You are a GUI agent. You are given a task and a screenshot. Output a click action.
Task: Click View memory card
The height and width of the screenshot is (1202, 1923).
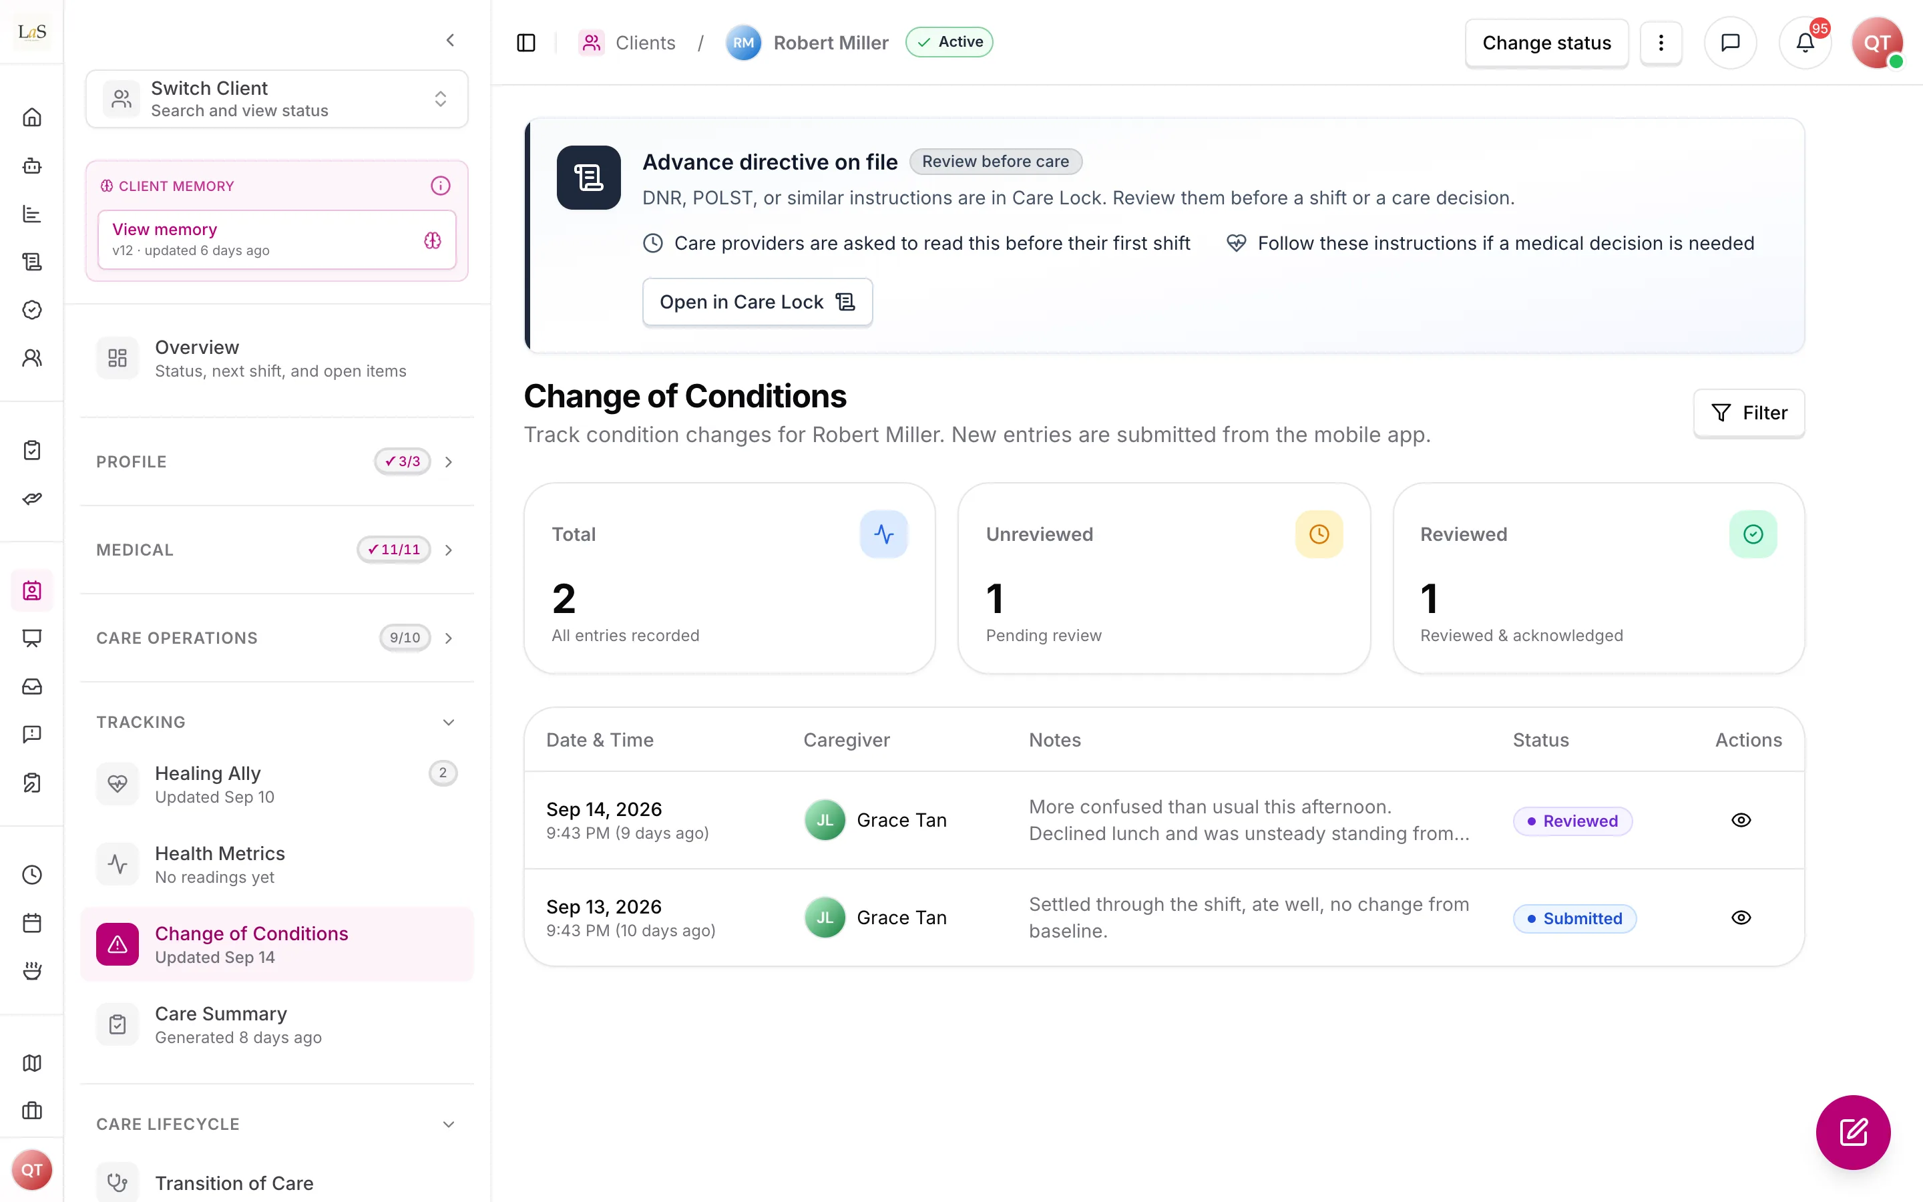[x=276, y=239]
